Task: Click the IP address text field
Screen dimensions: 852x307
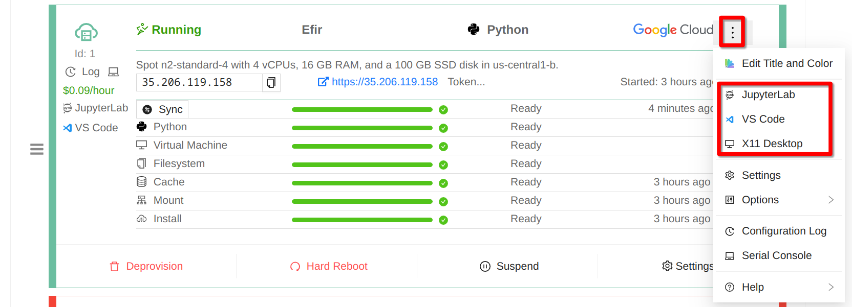Action: pos(199,82)
